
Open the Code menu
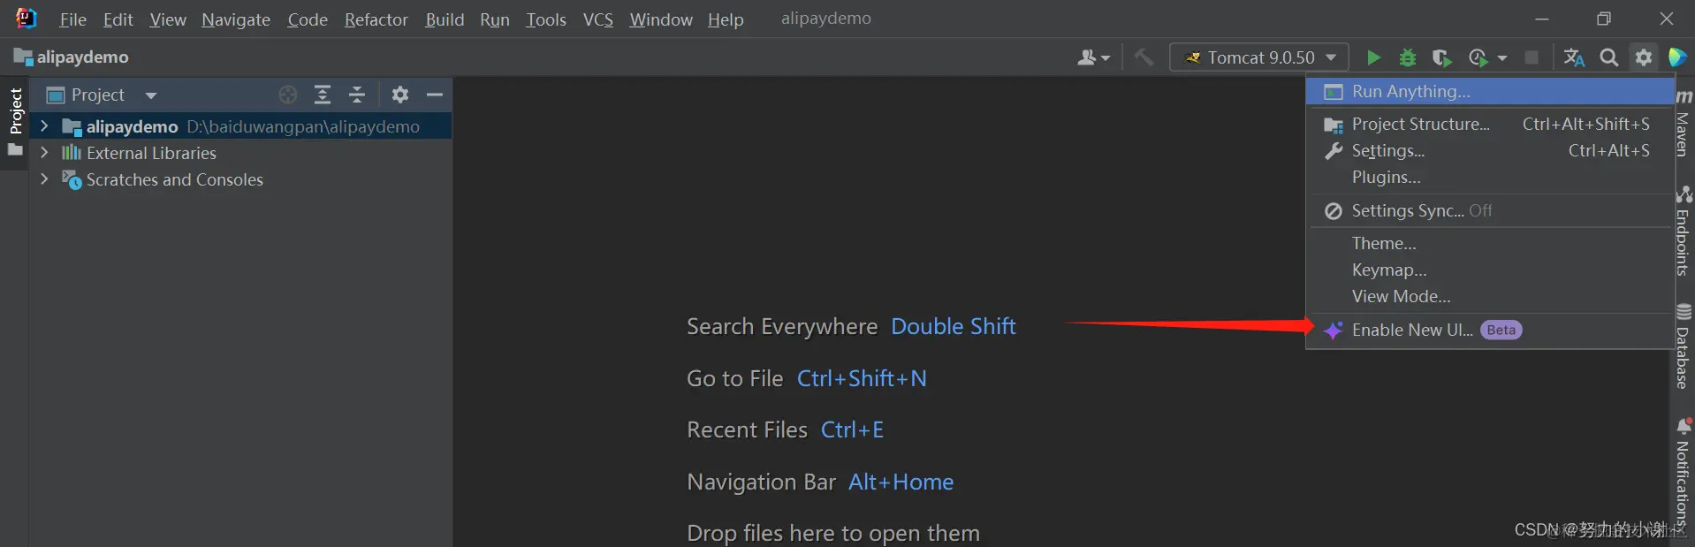click(308, 19)
